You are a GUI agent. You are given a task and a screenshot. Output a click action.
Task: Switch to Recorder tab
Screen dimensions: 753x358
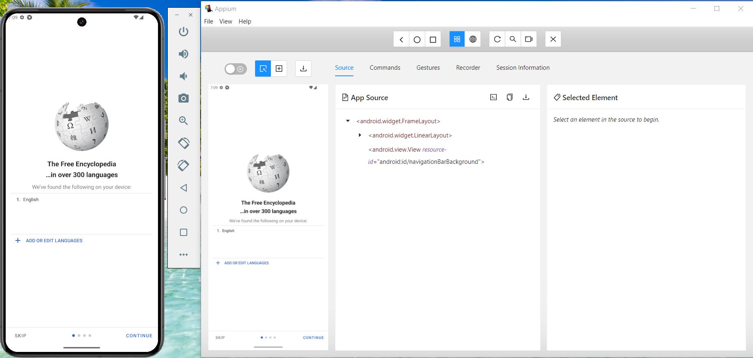(468, 68)
